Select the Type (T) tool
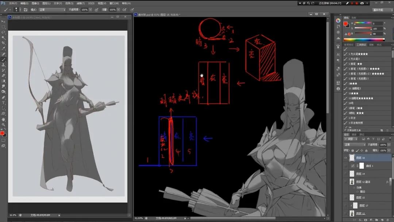The width and height of the screenshot is (394, 222). coord(4,103)
